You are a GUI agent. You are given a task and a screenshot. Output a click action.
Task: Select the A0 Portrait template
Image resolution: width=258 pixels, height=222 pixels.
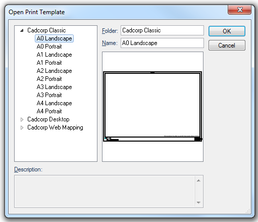[x=49, y=47]
